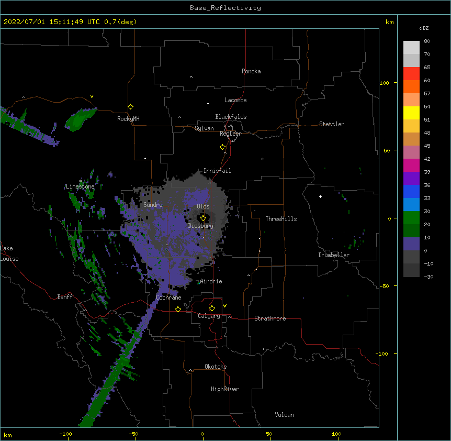451x441 pixels.
Task: Click the ThreeHills label
Action: [281, 219]
